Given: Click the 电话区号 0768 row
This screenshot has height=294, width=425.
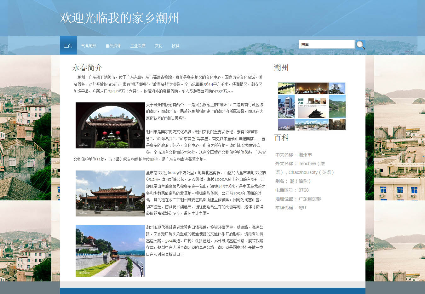Looking at the screenshot, I should pyautogui.click(x=292, y=190).
